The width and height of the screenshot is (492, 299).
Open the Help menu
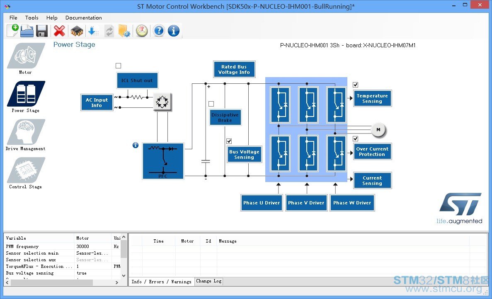tap(52, 17)
